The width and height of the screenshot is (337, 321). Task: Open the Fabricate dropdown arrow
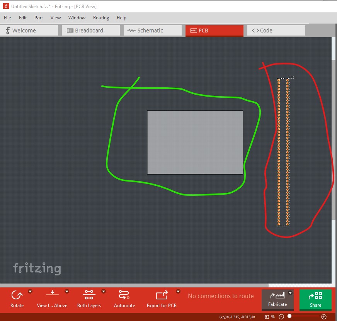pos(290,293)
